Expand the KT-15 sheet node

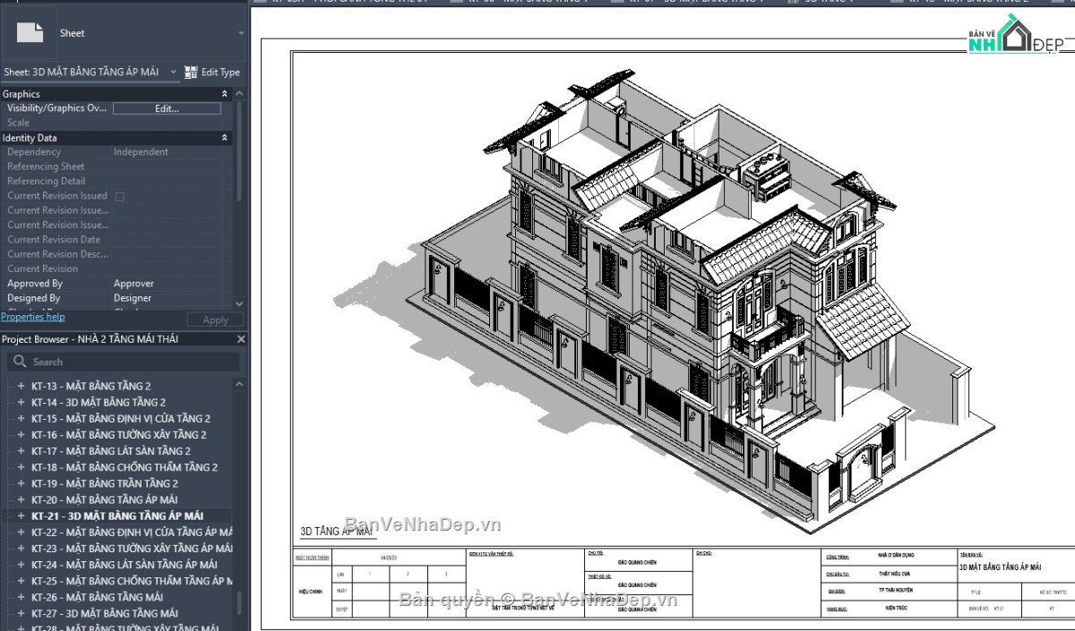tap(21, 419)
